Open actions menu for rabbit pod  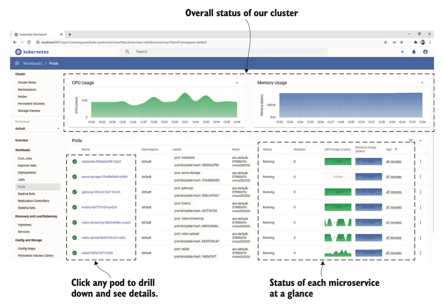point(420,253)
